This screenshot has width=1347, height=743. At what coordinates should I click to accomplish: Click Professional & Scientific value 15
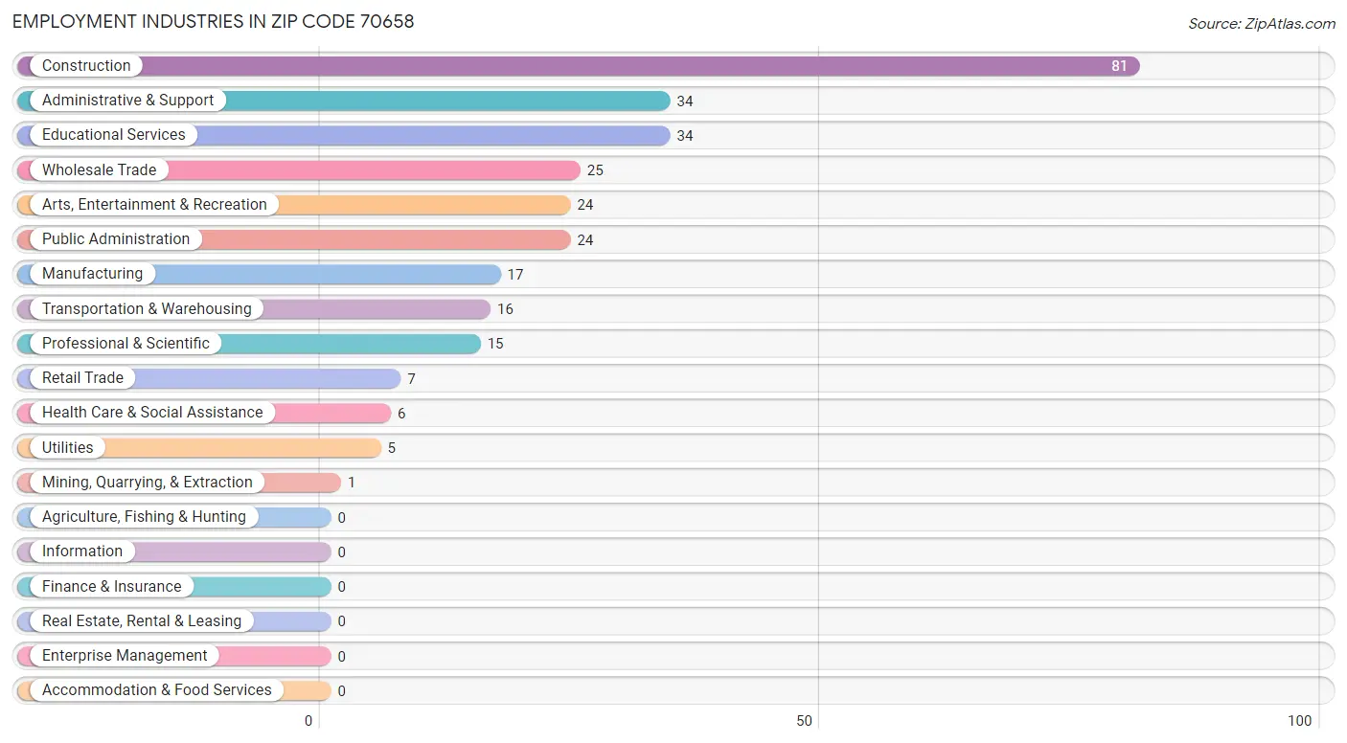(495, 344)
